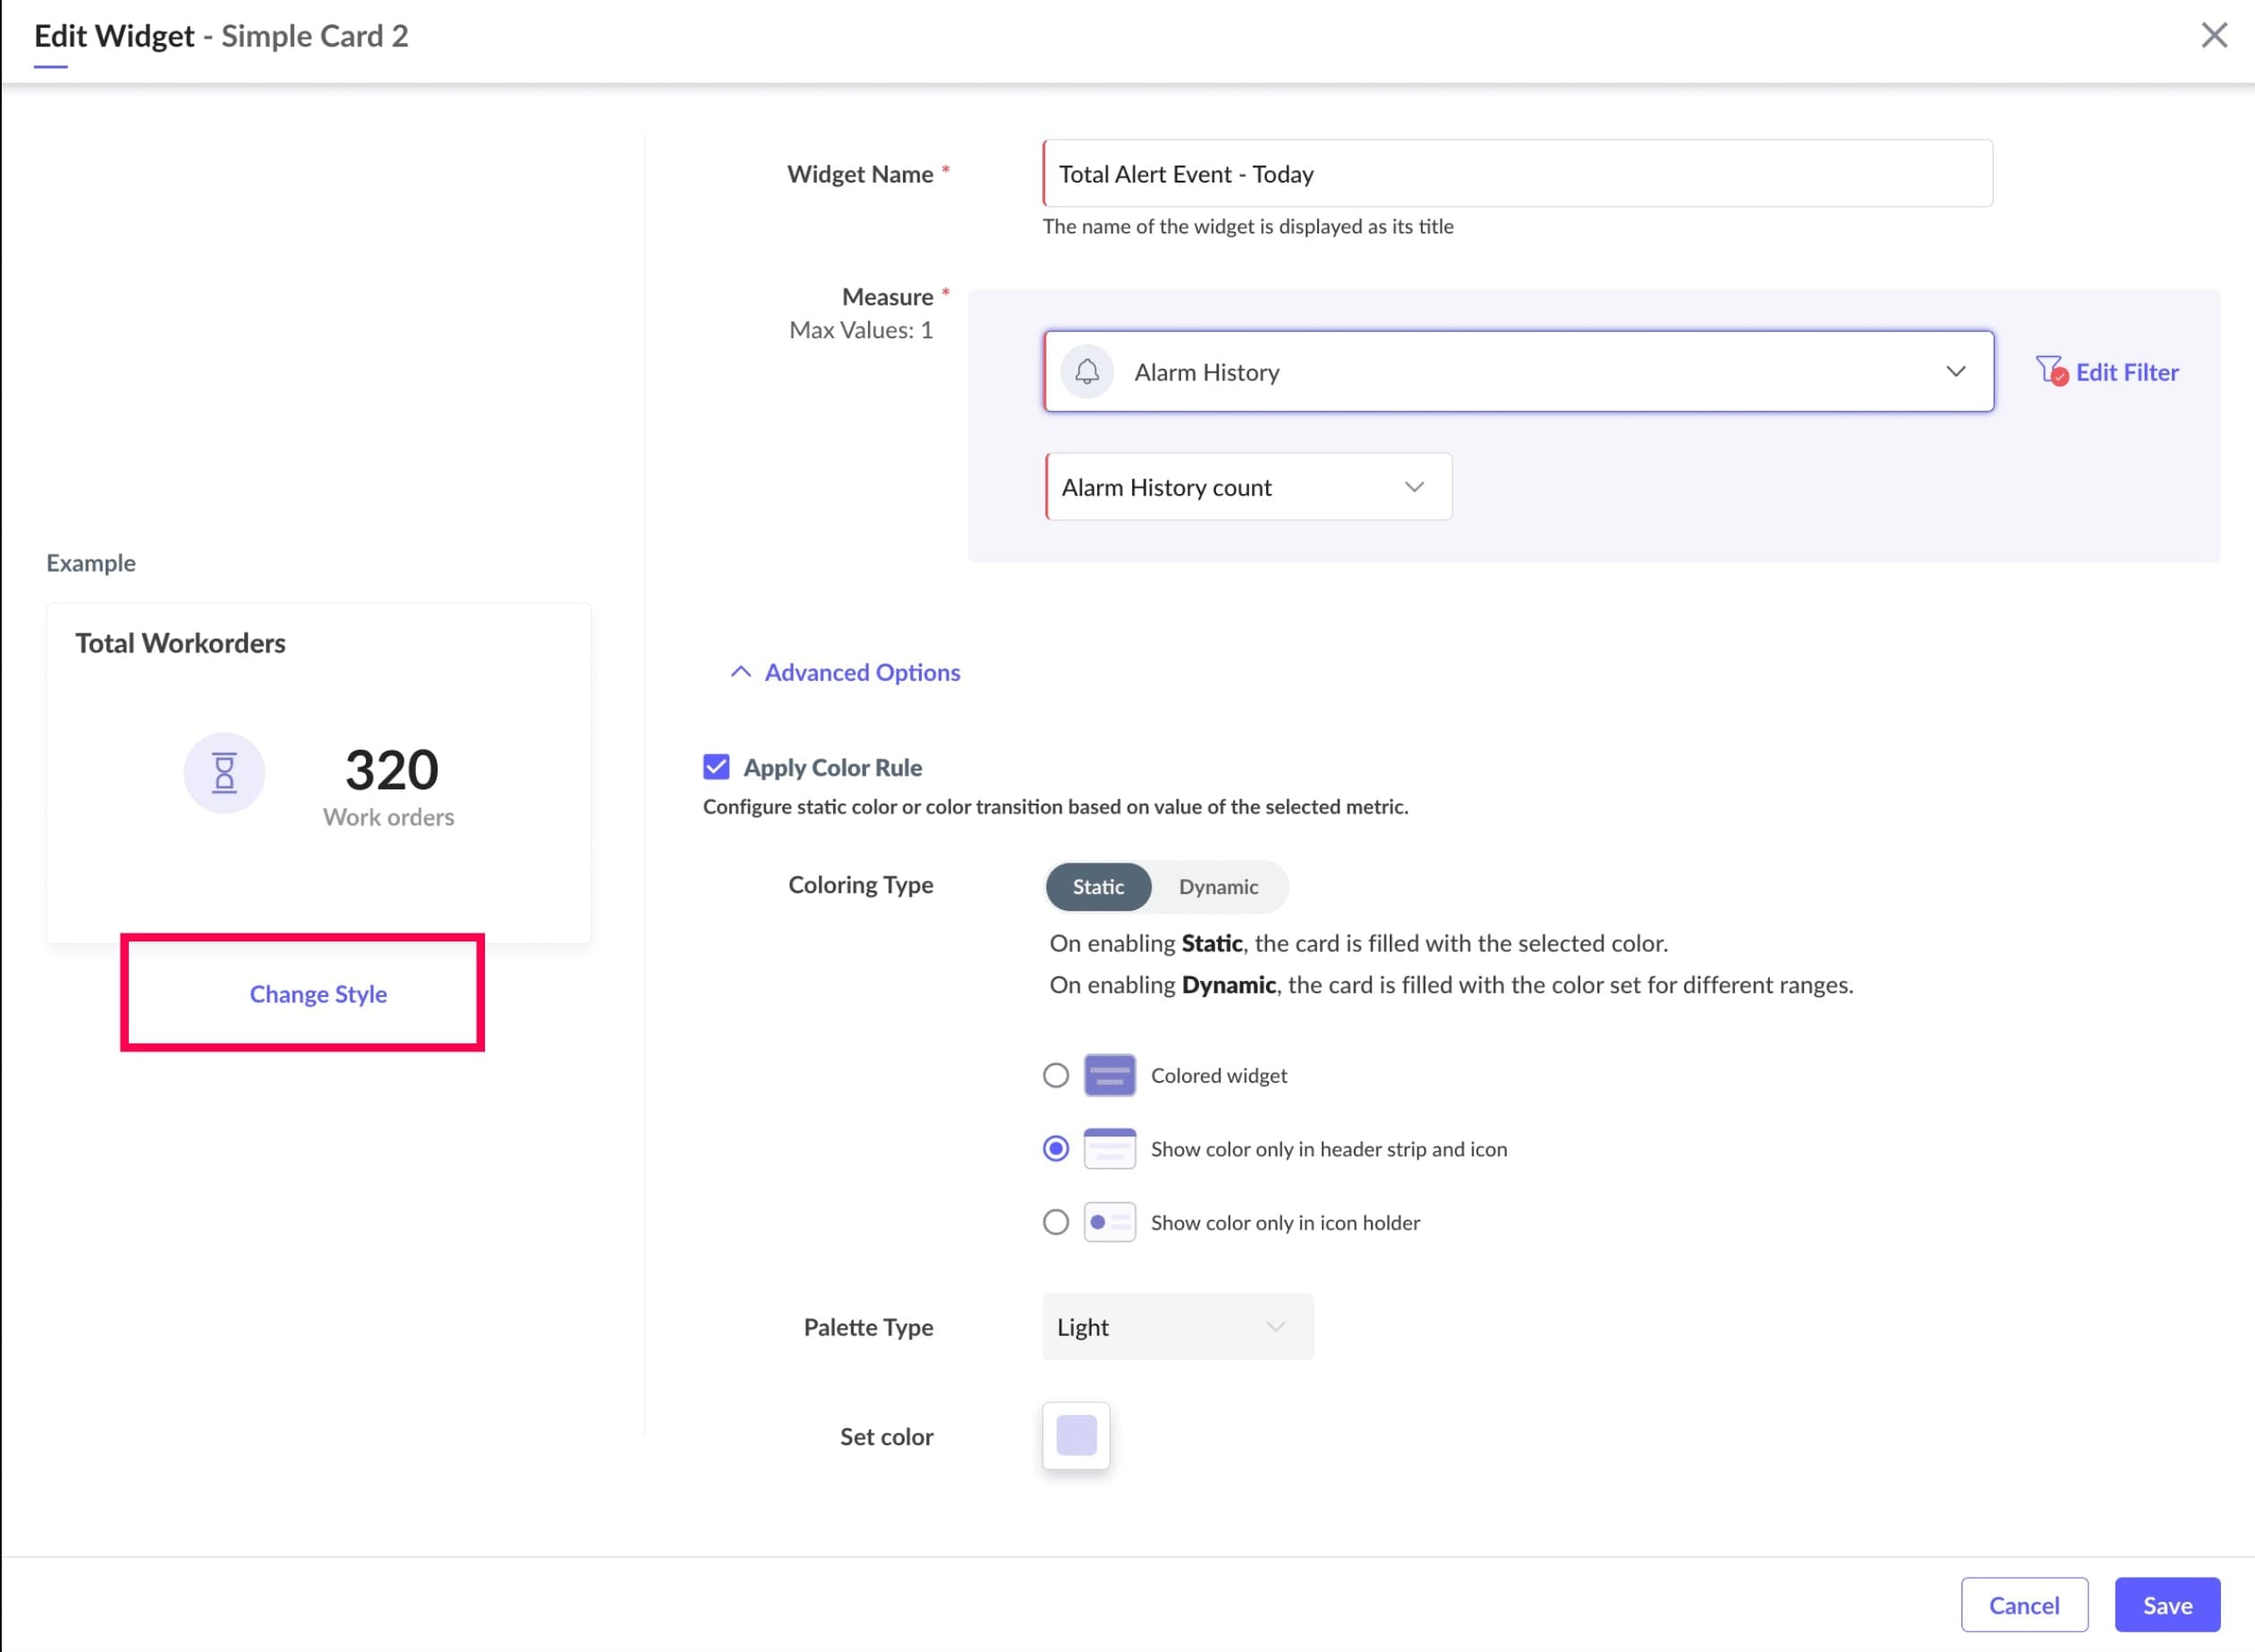Click the Change Style link
2255x1652 pixels.
click(318, 994)
